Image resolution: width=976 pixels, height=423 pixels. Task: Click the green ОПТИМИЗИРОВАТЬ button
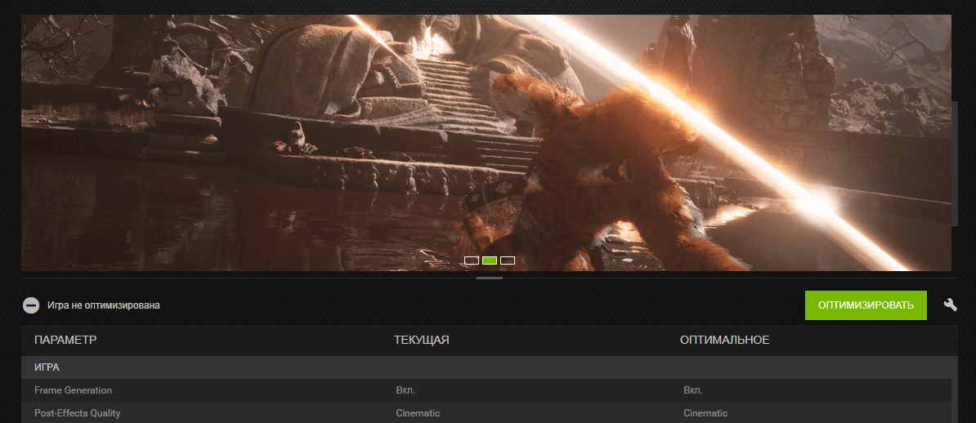865,305
